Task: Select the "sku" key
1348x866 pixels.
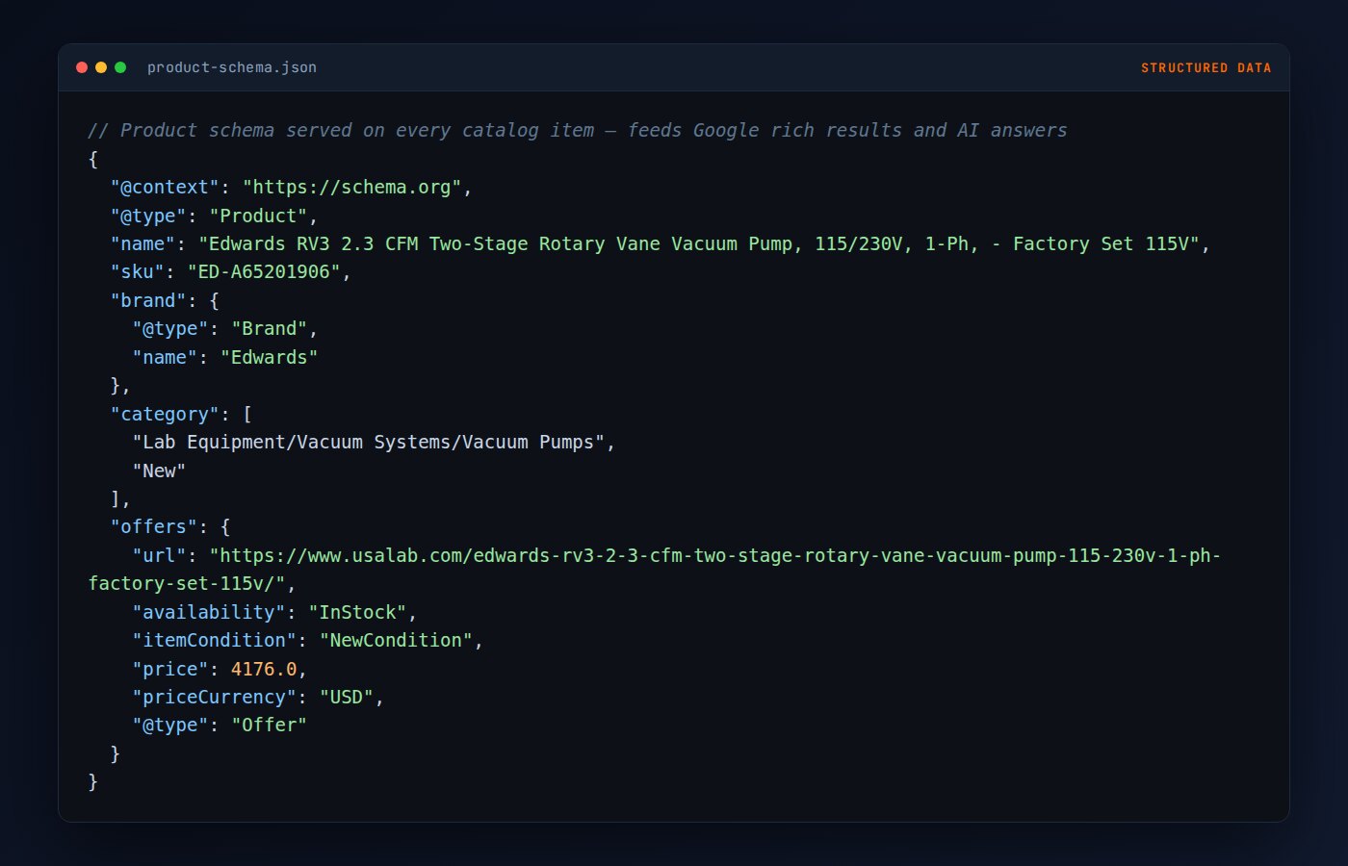Action: pos(138,271)
